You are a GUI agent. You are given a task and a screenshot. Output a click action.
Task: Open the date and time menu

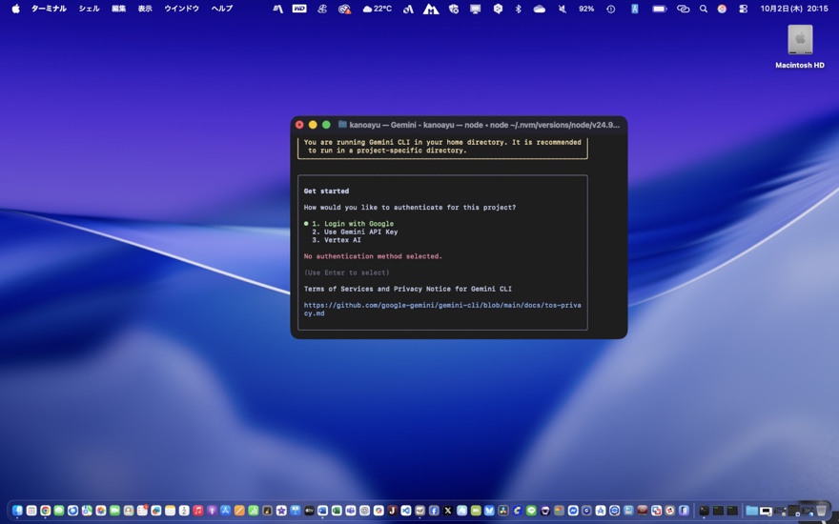793,9
